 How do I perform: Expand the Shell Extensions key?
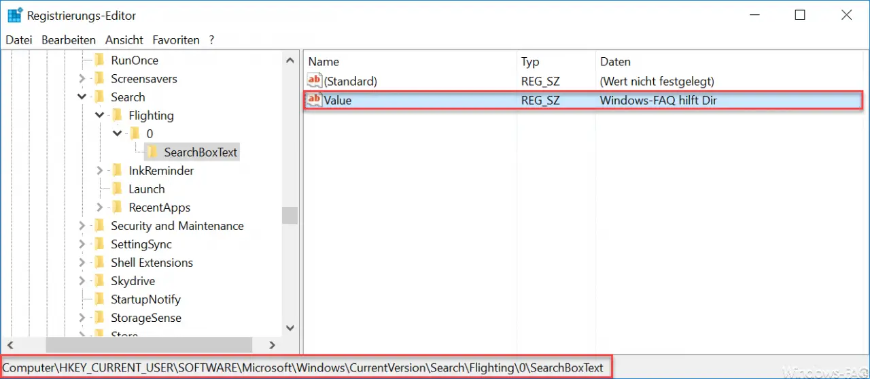82,263
